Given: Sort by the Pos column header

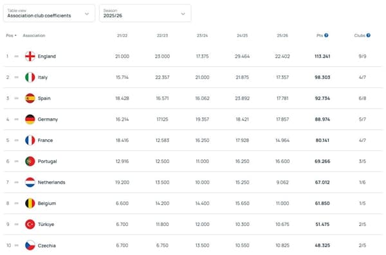Looking at the screenshot, I should [11, 36].
